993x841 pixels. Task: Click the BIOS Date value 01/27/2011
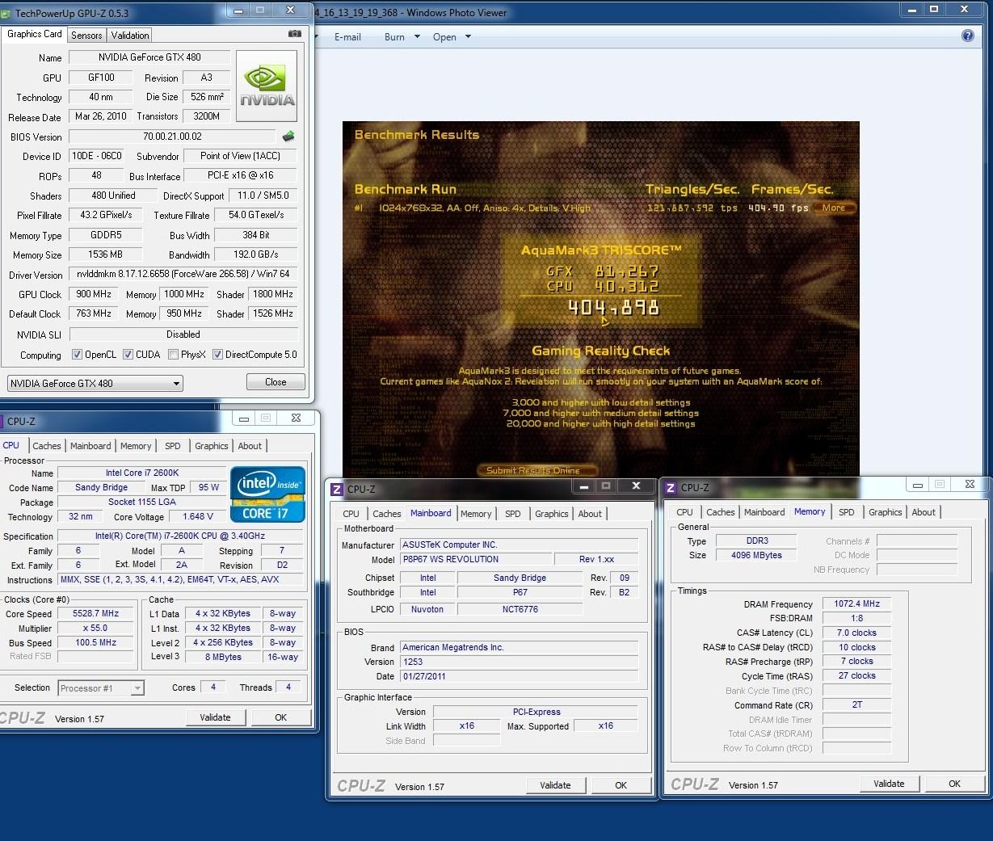519,676
